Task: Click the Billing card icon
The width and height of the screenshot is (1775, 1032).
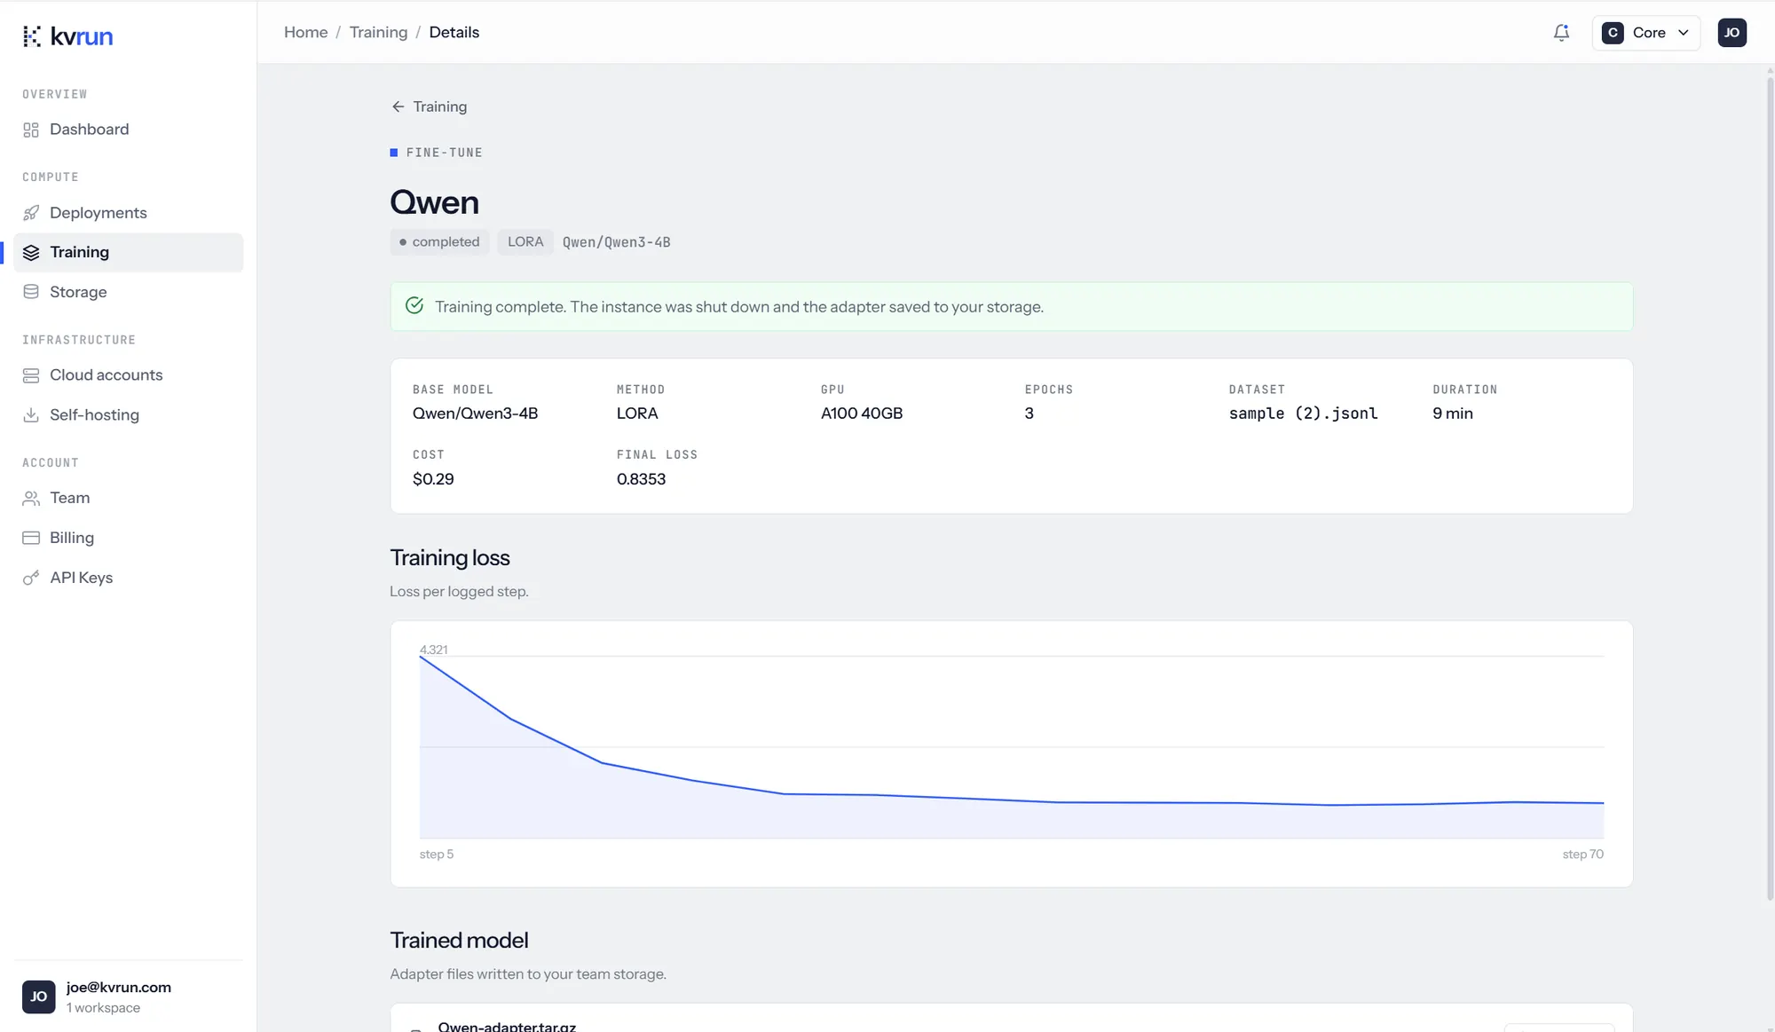Action: 31,538
